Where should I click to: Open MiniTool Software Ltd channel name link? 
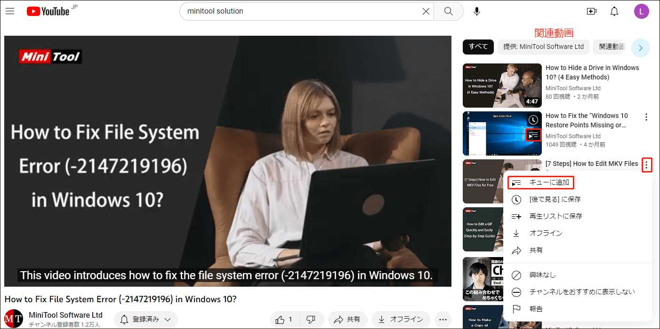point(65,315)
